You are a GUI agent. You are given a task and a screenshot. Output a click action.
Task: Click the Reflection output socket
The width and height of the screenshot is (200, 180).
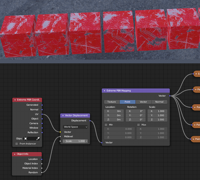[42, 132]
